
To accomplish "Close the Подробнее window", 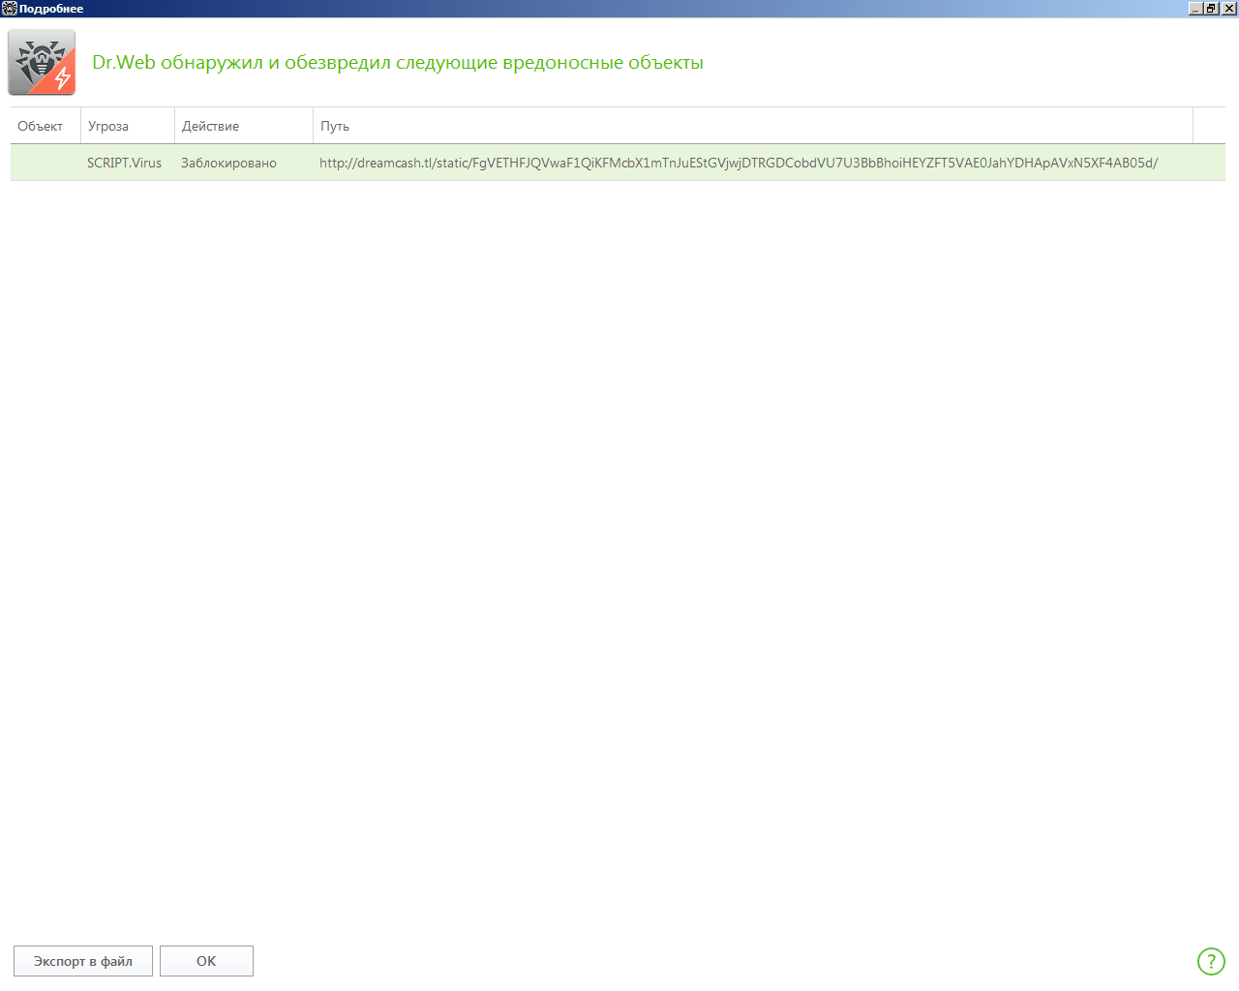I will (x=1229, y=8).
